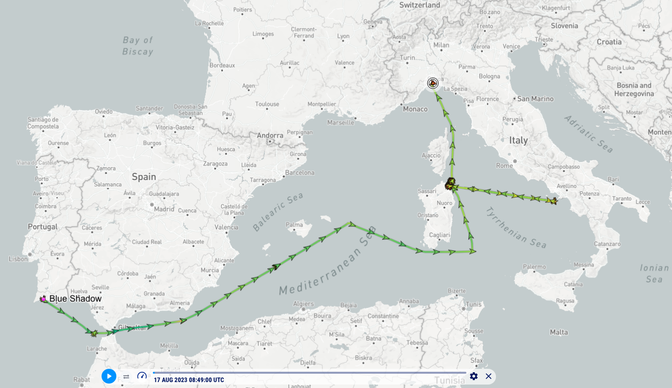
Task: Click the Malta label
Action: click(559, 332)
